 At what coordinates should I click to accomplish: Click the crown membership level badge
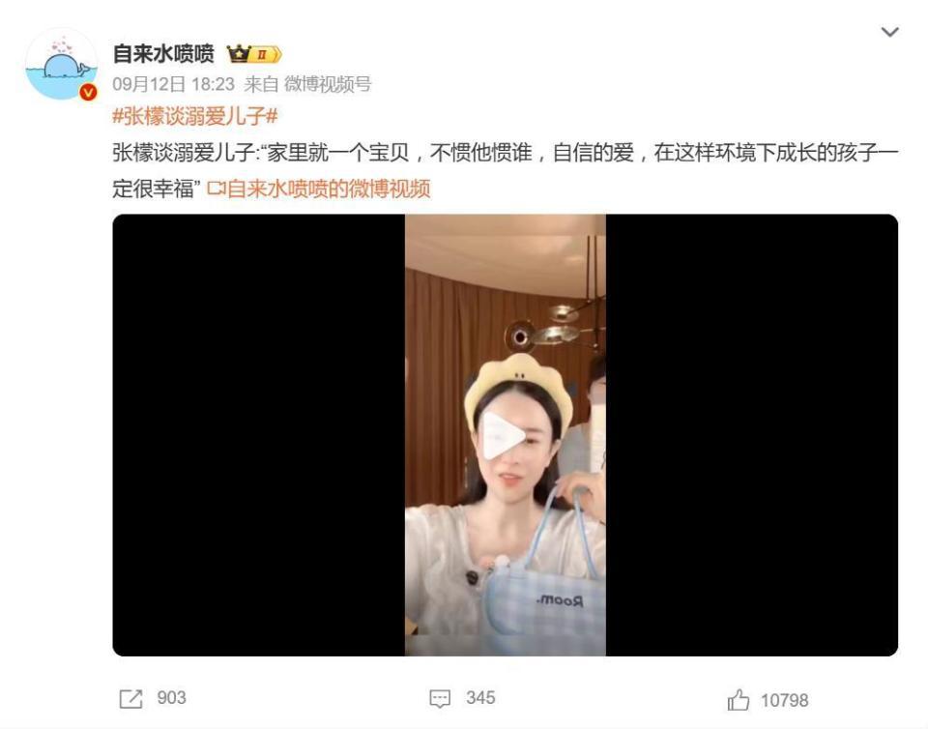(x=254, y=54)
